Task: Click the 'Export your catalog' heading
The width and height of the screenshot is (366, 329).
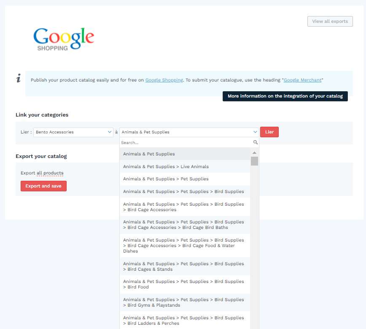Action: pyautogui.click(x=41, y=156)
